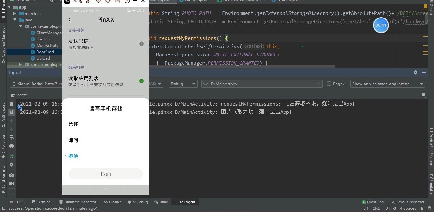The height and width of the screenshot is (212, 434).
Task: Open the Show only selected application dropdown
Action: click(x=387, y=84)
